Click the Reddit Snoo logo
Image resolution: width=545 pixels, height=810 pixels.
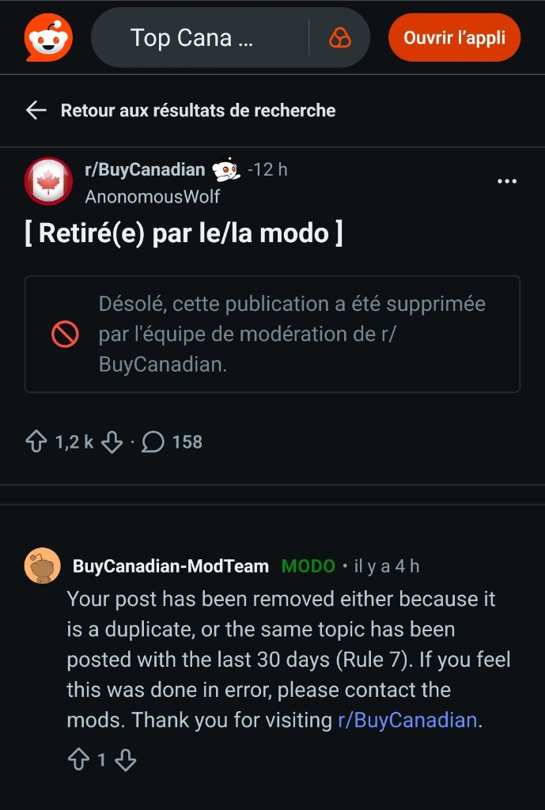point(48,37)
